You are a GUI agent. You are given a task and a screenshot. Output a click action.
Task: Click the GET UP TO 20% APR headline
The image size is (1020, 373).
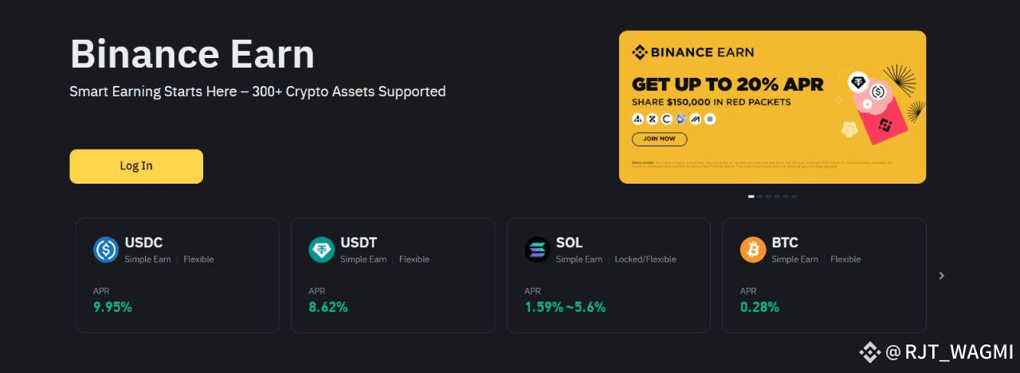[x=728, y=84]
